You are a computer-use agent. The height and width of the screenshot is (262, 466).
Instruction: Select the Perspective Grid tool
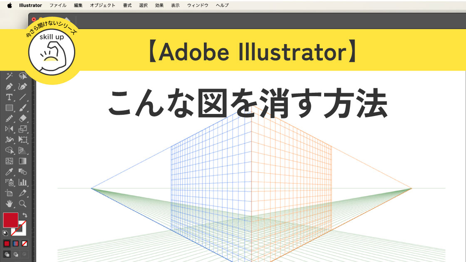[23, 150]
